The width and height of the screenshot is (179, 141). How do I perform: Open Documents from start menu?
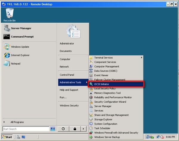pyautogui.click(x=66, y=51)
